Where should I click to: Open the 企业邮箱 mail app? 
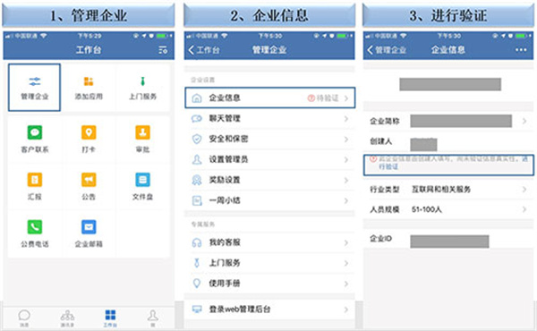[x=89, y=233]
